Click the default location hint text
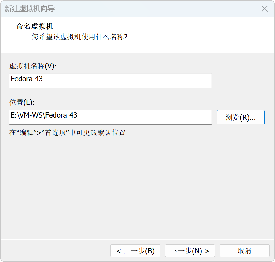Viewport: 275px width, 262px height. pyautogui.click(x=70, y=133)
